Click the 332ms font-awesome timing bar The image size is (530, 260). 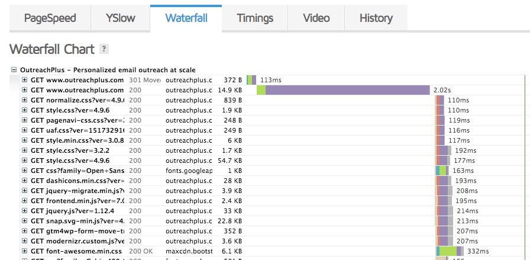point(456,251)
